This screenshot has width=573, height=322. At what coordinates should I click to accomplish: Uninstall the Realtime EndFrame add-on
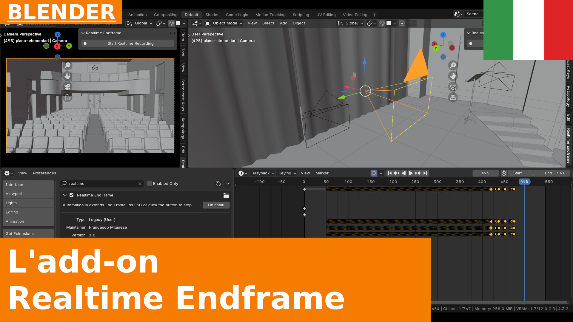point(216,205)
